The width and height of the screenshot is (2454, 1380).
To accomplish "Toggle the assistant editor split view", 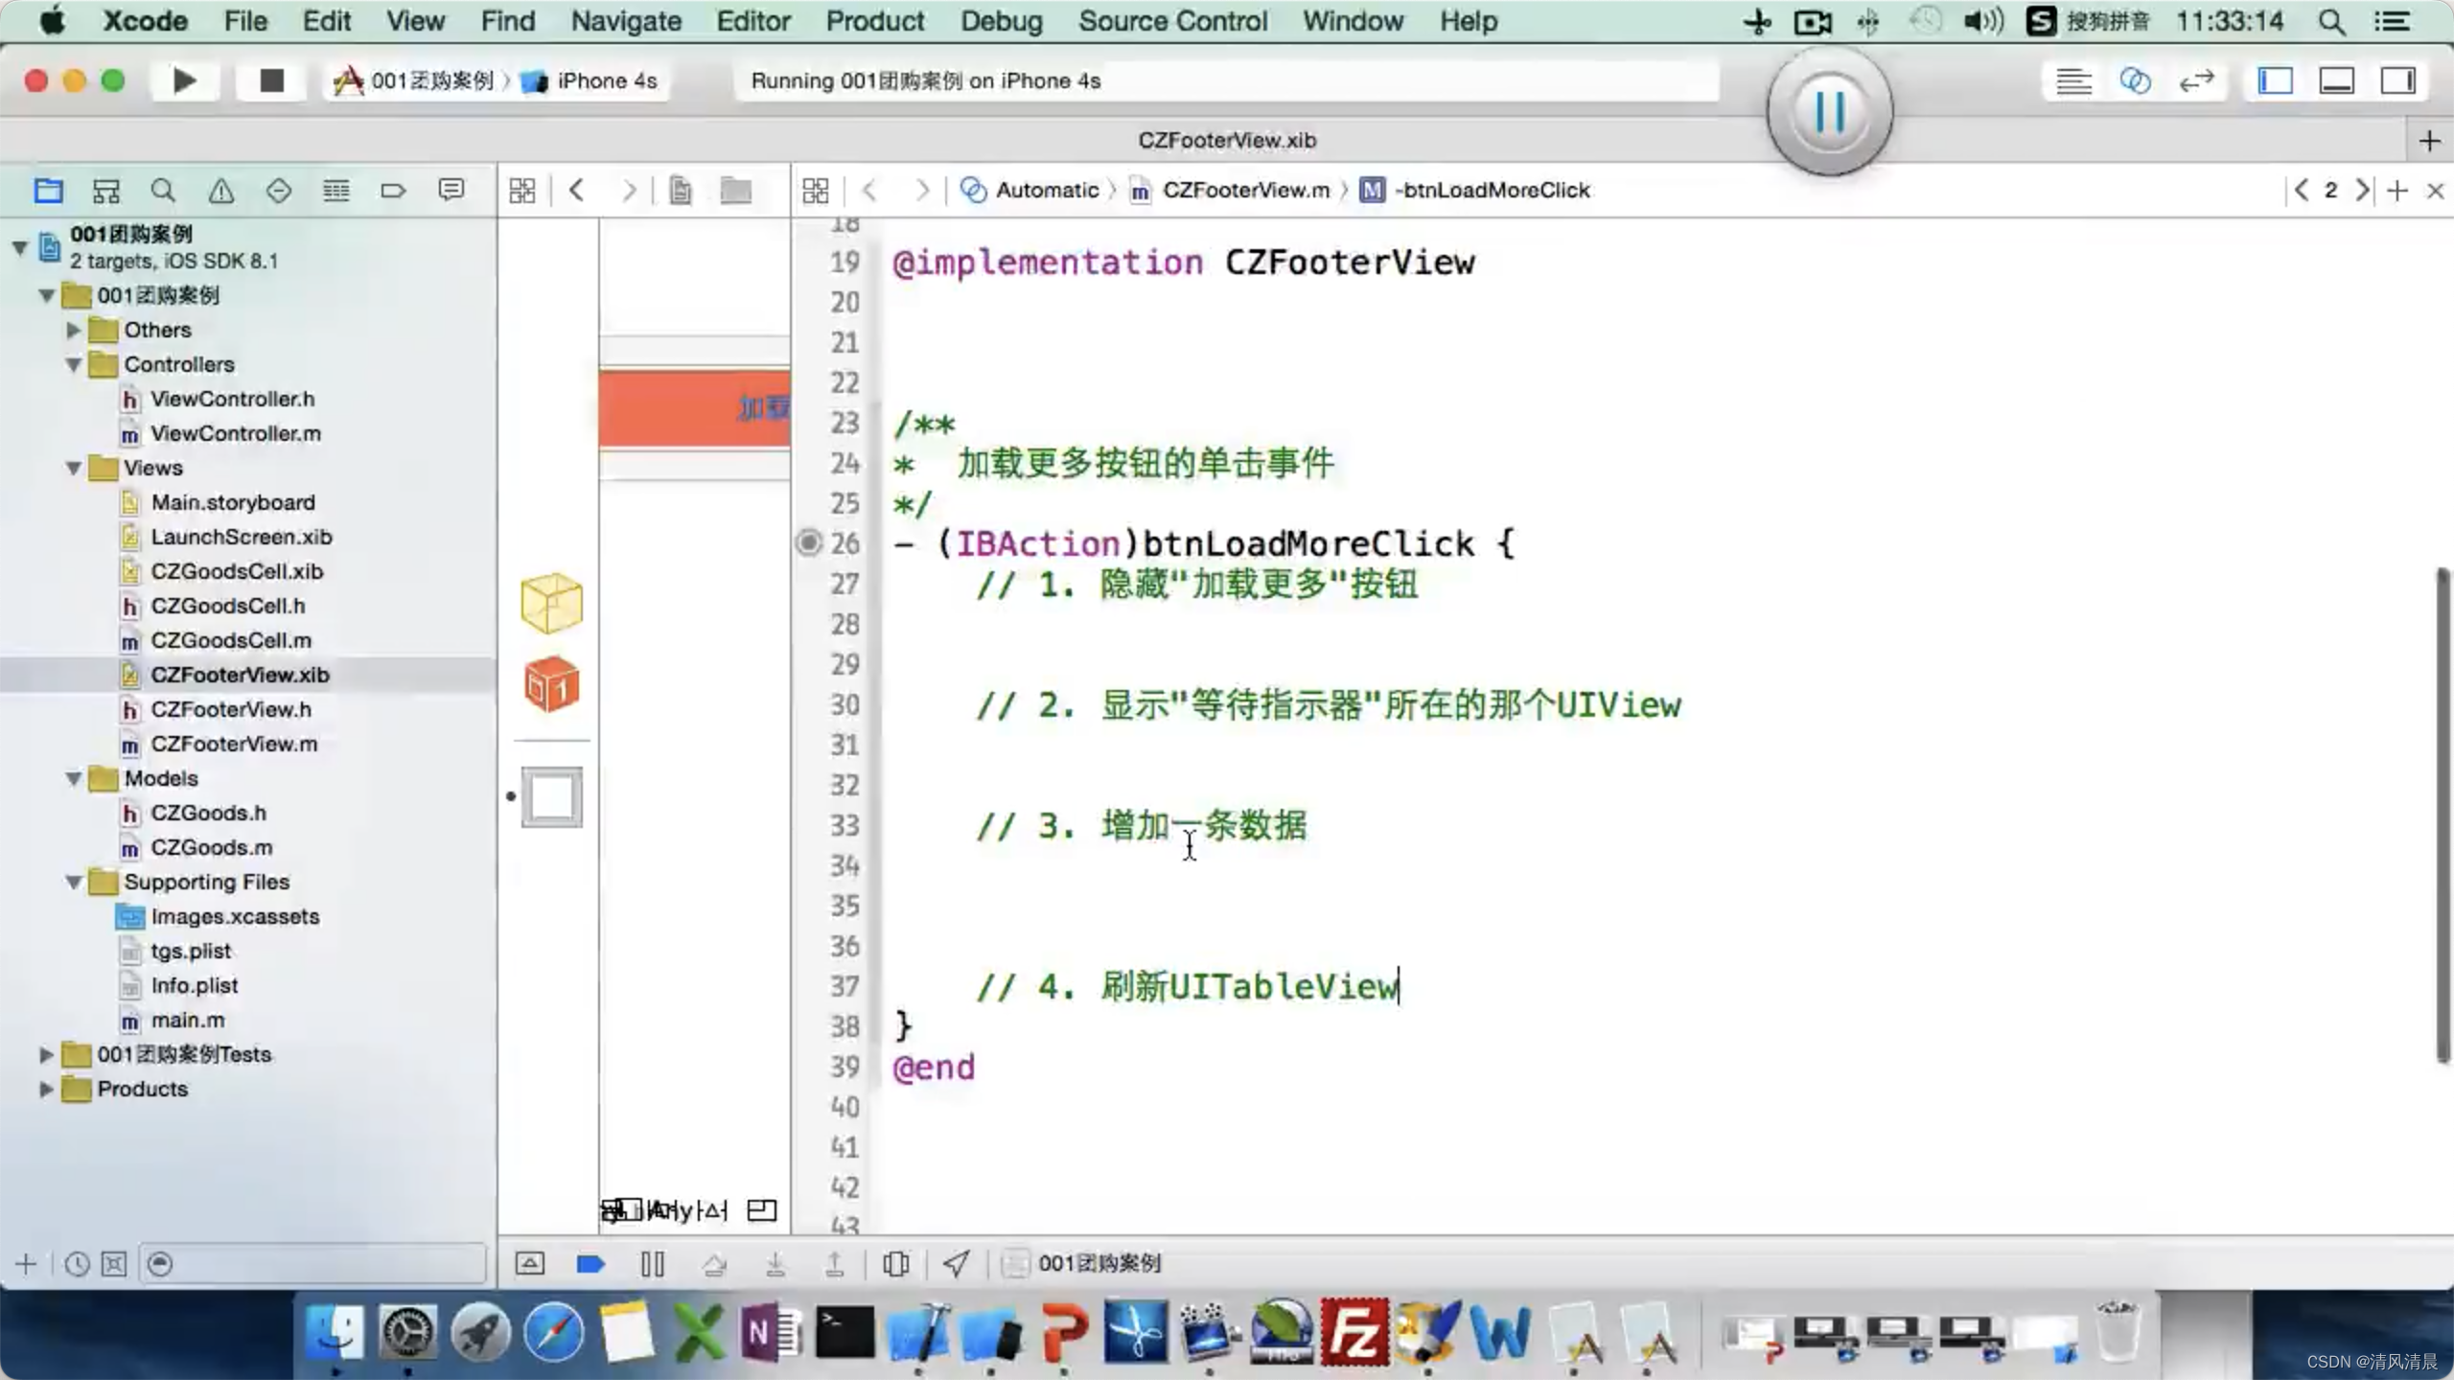I will [x=2136, y=80].
